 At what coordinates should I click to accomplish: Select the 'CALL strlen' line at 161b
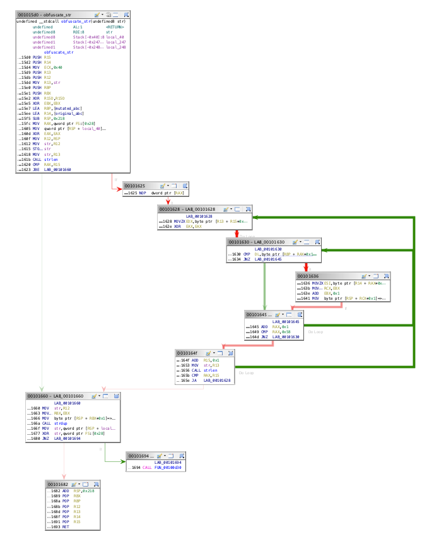click(38, 160)
